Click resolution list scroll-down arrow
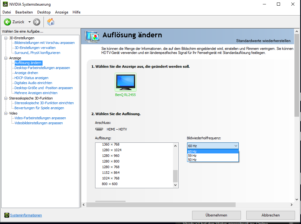 [x=175, y=185]
